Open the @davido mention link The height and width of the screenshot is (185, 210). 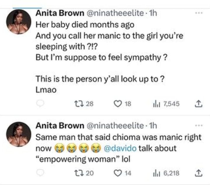(x=116, y=148)
